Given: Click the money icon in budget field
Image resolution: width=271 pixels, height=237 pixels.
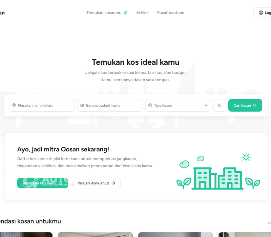Looking at the screenshot, I should pos(82,105).
